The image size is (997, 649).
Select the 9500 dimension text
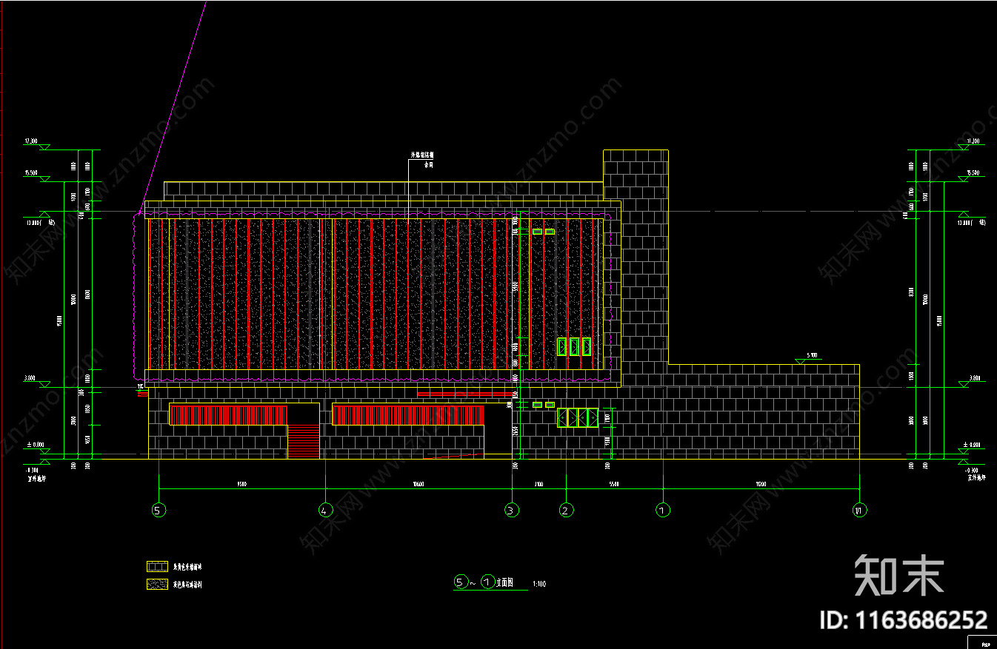pyautogui.click(x=241, y=485)
